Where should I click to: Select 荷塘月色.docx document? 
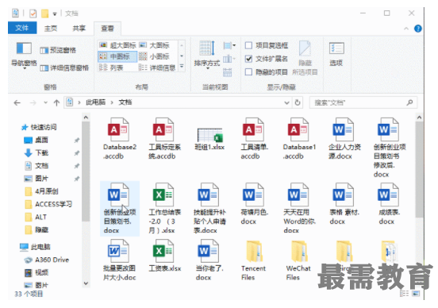(x=254, y=204)
